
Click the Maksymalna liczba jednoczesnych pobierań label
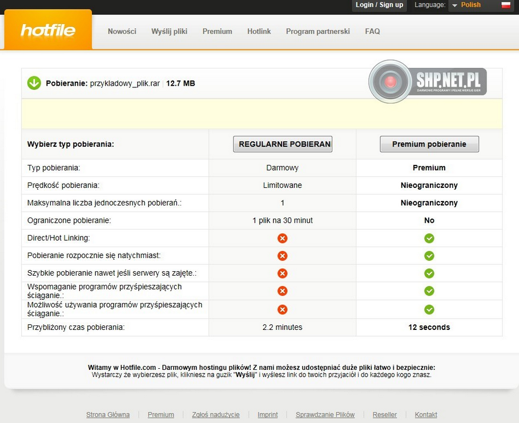tap(104, 203)
